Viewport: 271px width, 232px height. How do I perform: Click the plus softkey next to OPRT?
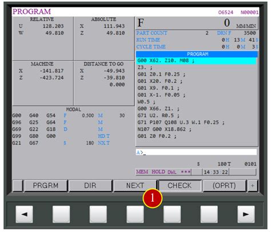pos(253,186)
